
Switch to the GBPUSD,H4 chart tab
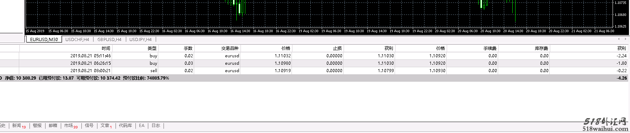click(x=109, y=40)
